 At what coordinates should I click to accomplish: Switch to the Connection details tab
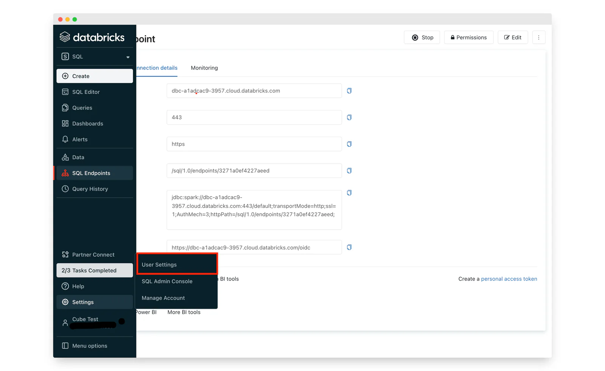pos(157,68)
